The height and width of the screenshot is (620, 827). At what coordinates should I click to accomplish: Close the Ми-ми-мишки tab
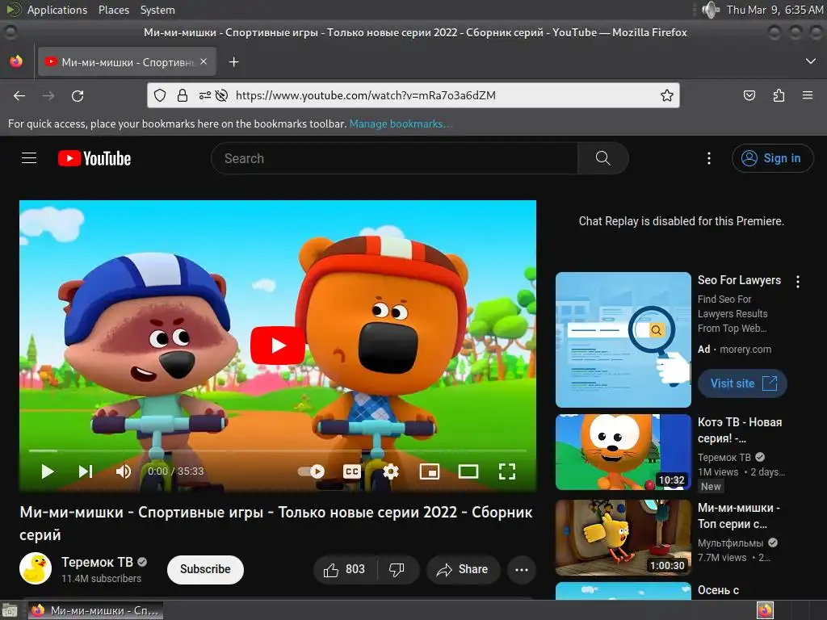tap(204, 61)
